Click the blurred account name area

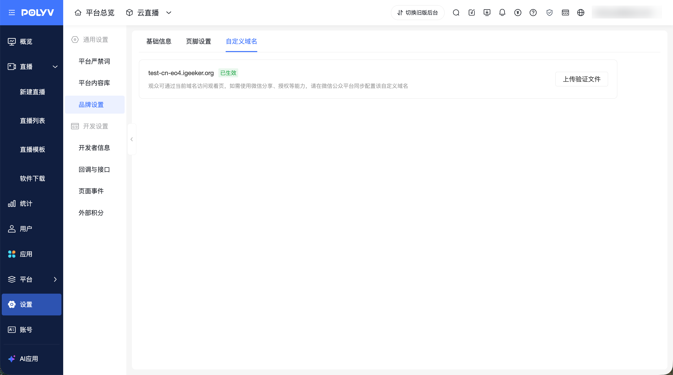pyautogui.click(x=627, y=13)
